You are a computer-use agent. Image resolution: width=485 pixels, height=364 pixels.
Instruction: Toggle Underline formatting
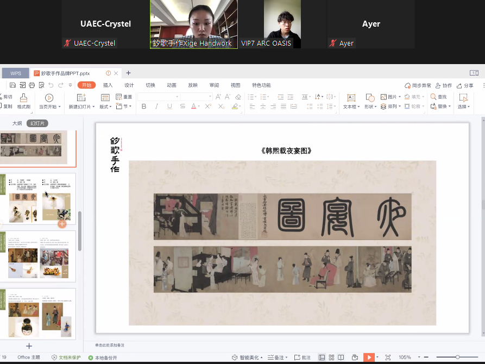(x=169, y=106)
